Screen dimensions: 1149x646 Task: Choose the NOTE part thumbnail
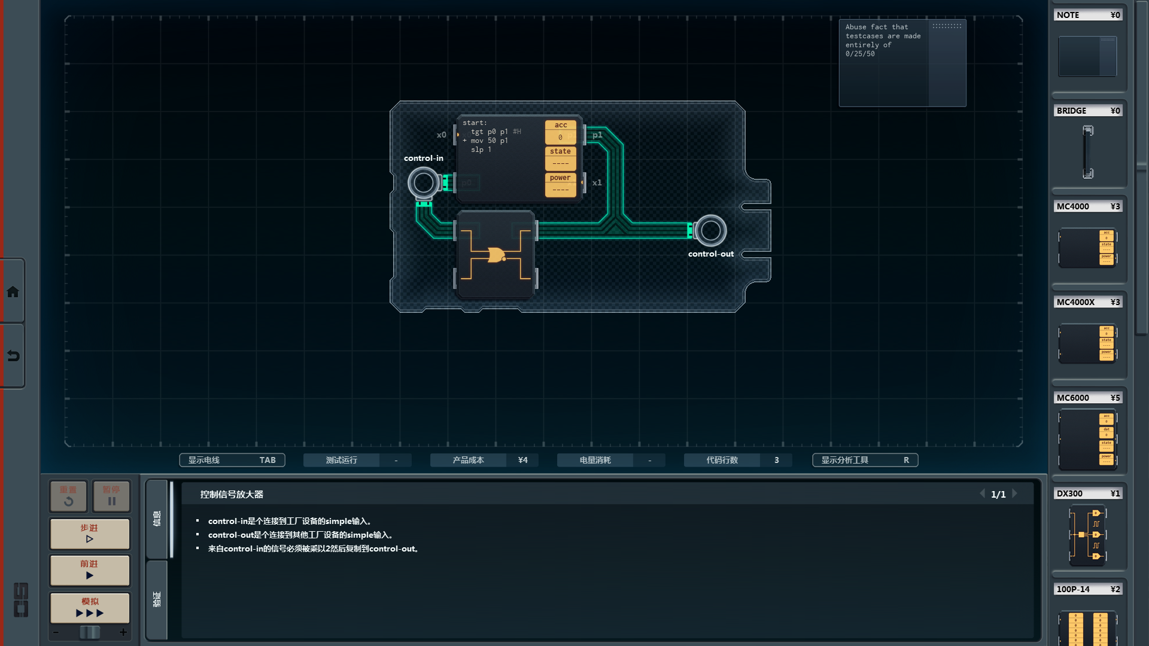click(1087, 56)
